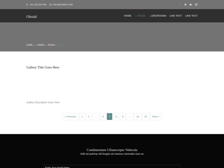Click the Gallery Title Goes Here heading
This screenshot has width=224, height=168.
[x=43, y=67]
